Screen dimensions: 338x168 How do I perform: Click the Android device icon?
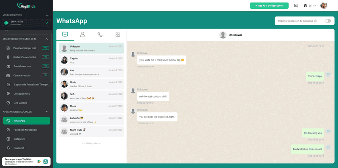pos(6,23)
